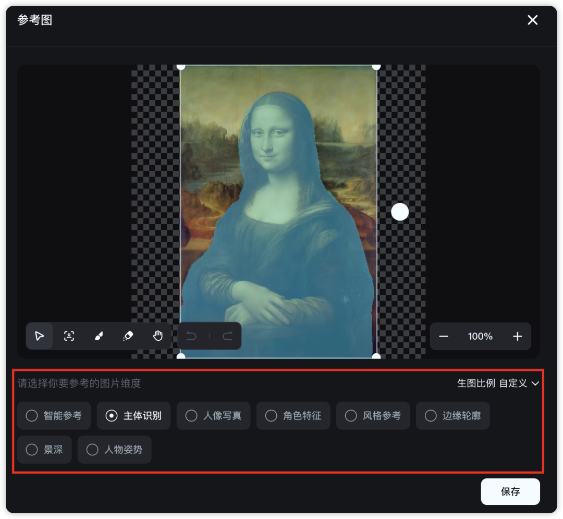Choose the hand pan tool
The width and height of the screenshot is (563, 519).
point(157,336)
